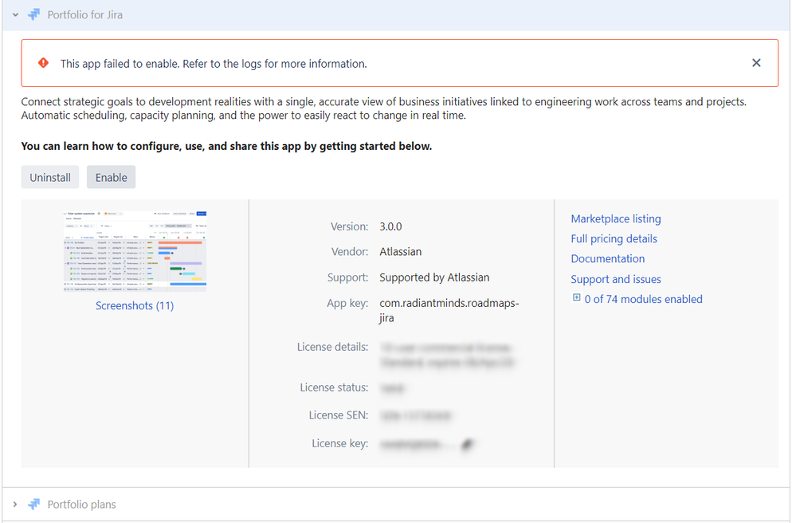Select the Portfolio for Jira title
Screen dimensions: 796x523
coord(84,14)
